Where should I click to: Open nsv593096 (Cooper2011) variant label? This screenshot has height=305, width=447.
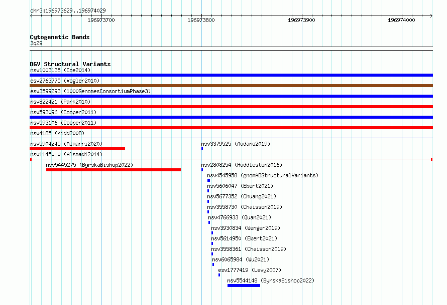pyautogui.click(x=63, y=112)
